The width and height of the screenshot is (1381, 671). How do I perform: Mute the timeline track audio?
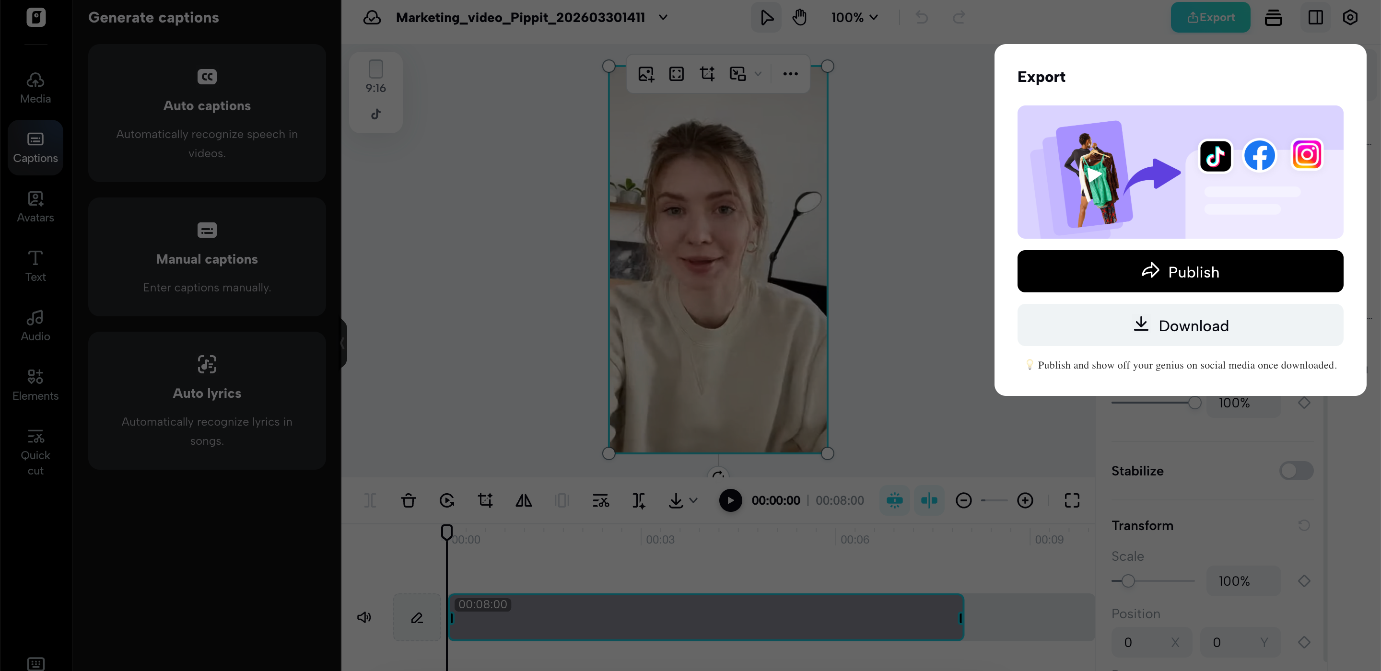tap(364, 617)
